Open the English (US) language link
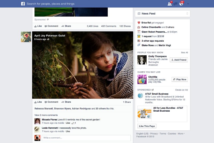This screenshot has height=143, width=214. coord(142,134)
